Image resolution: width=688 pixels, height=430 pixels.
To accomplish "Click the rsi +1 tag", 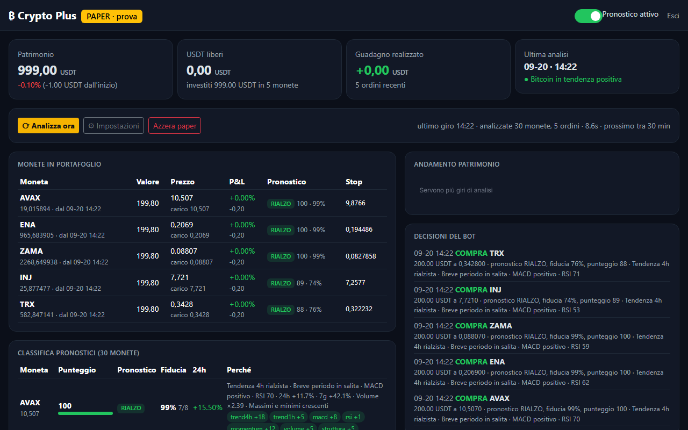I will pyautogui.click(x=354, y=417).
